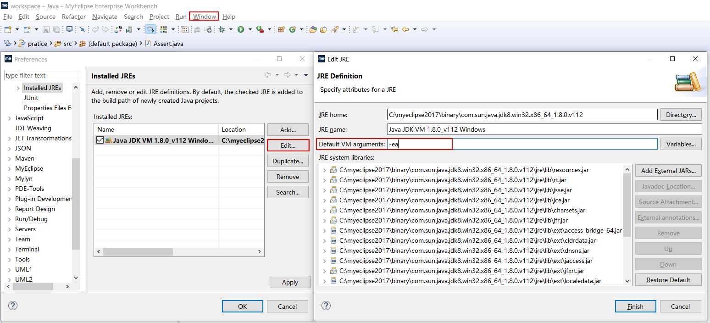Click the Default VM arguments field

click(x=522, y=144)
